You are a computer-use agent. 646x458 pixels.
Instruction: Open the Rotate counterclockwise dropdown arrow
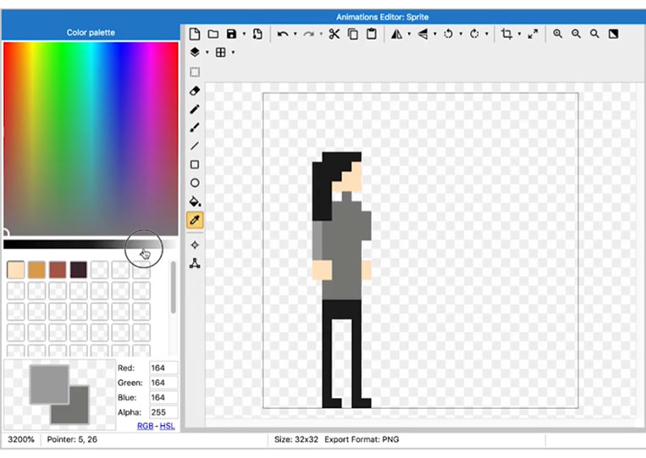461,34
